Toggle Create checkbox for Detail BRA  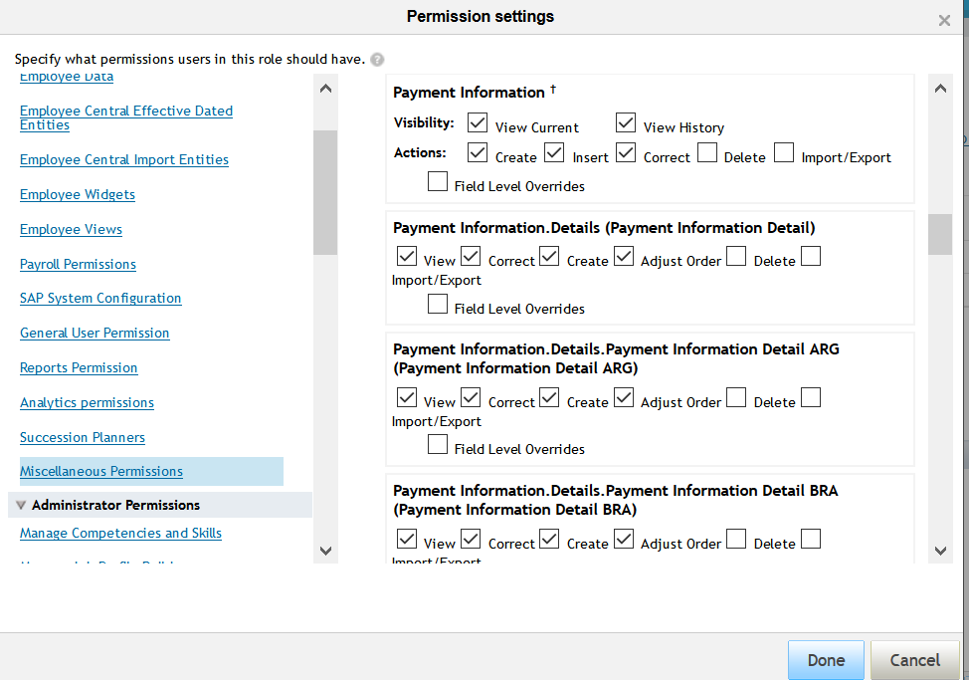[x=549, y=539]
